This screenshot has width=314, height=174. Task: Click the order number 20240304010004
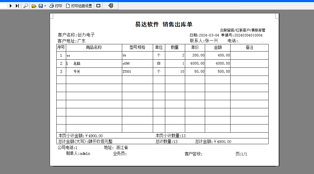pos(248,35)
